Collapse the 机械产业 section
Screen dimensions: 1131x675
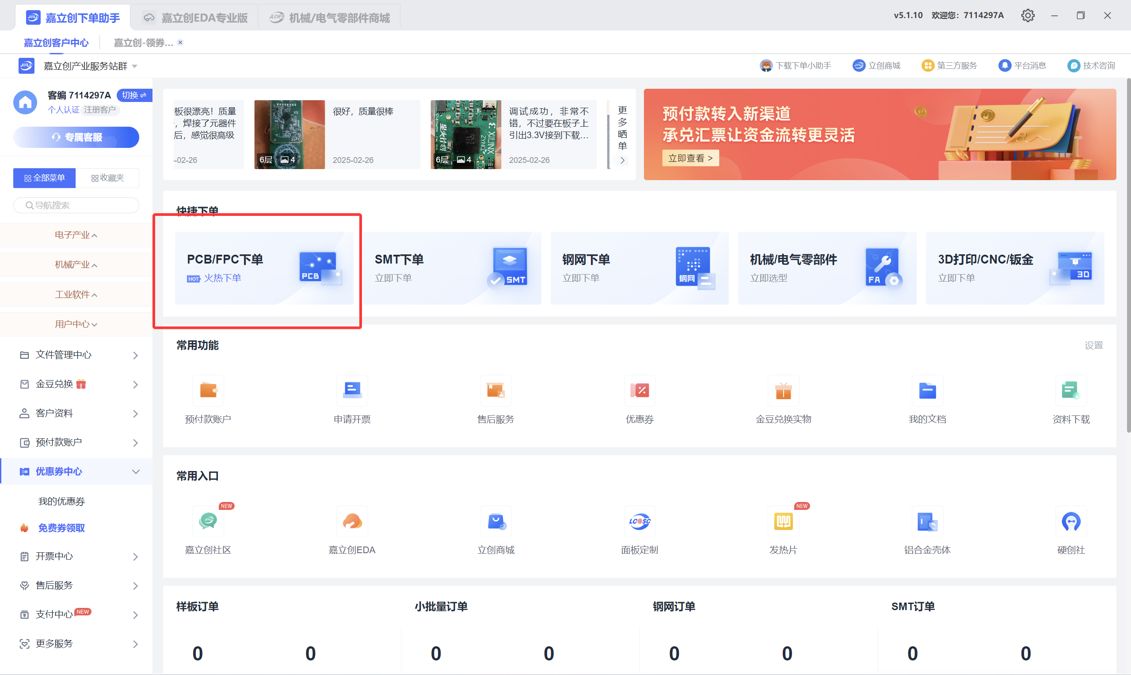(76, 264)
